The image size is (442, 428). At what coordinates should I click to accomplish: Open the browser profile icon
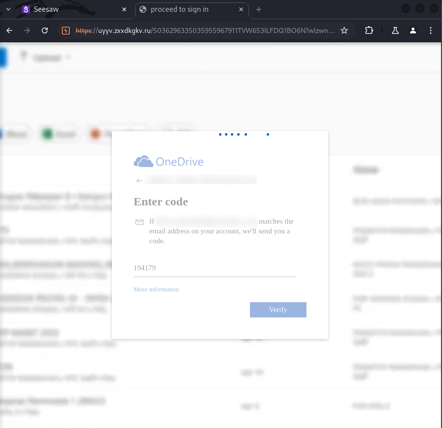413,30
